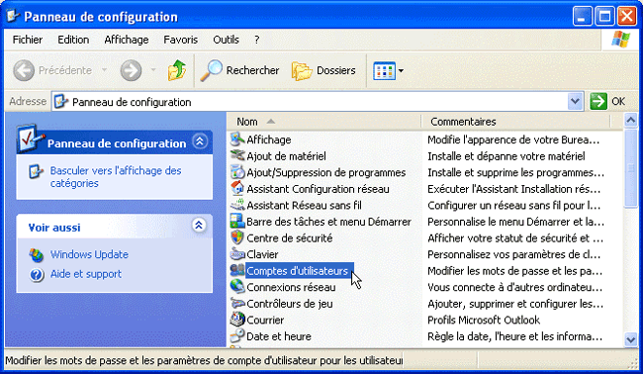The width and height of the screenshot is (643, 374).
Task: Select the Ajout/Suppression de programmes icon
Action: point(237,172)
